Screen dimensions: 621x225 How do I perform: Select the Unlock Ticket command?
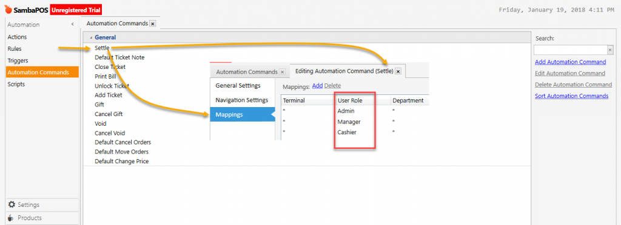tap(112, 86)
